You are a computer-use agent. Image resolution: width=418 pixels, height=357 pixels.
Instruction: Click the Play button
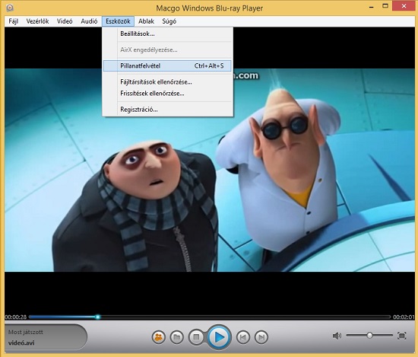pos(219,337)
